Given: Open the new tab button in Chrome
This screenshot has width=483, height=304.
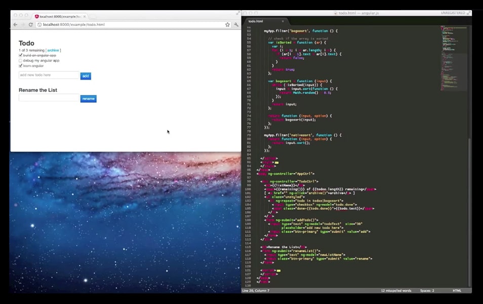Looking at the screenshot, I should tap(93, 16).
